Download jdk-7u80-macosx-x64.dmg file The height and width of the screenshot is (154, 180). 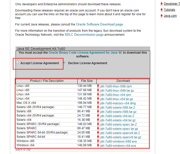(x=118, y=103)
